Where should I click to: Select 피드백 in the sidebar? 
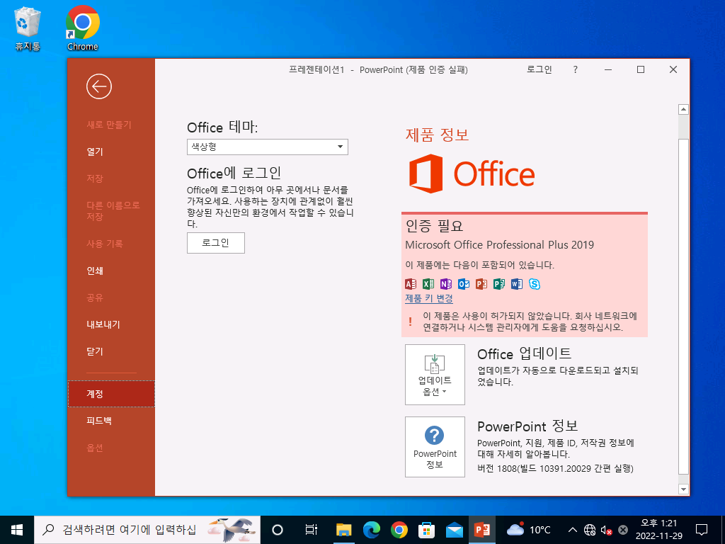point(99,421)
